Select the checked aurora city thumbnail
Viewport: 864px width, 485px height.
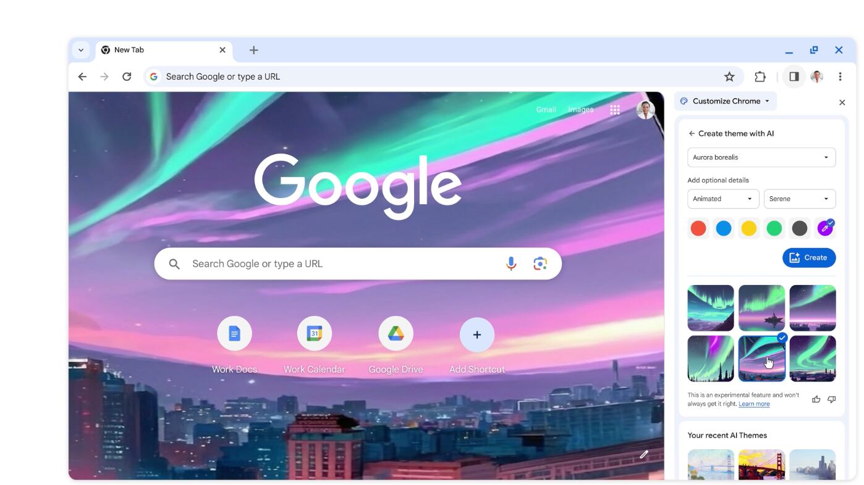tap(761, 359)
